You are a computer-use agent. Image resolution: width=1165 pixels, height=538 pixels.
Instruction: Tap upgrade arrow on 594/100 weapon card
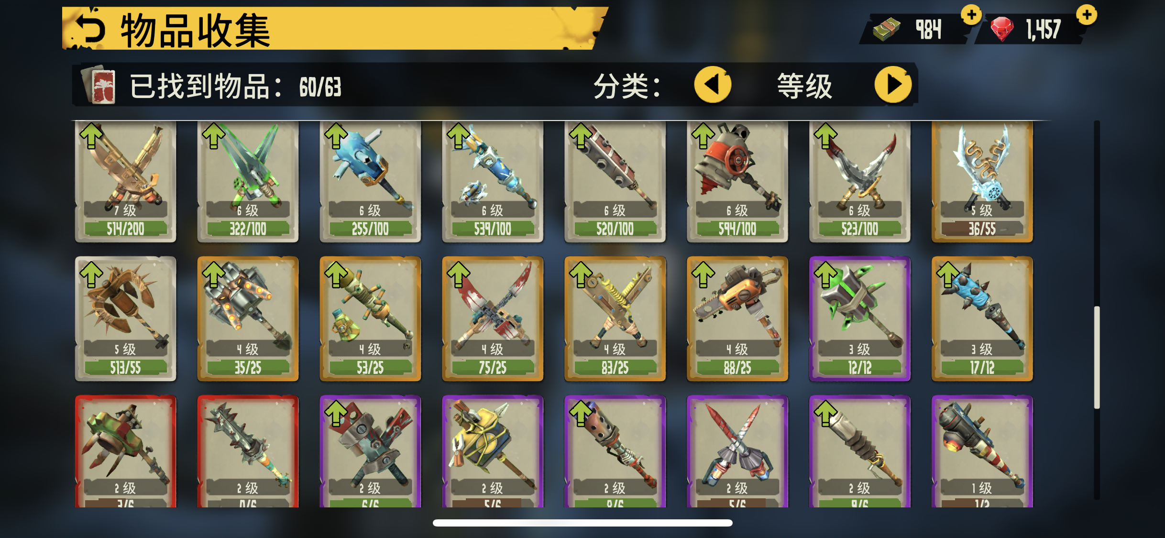(x=703, y=136)
